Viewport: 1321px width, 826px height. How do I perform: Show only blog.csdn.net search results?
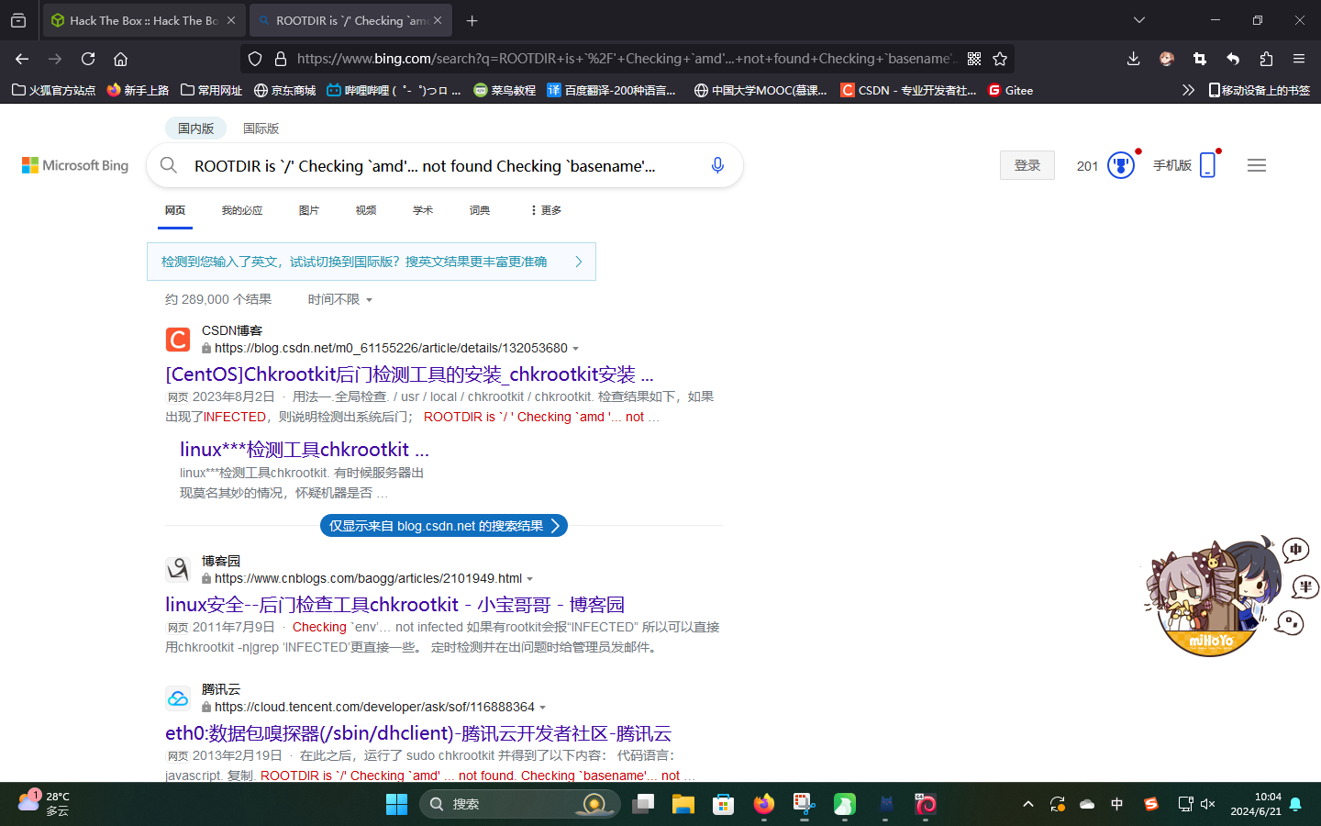click(x=444, y=526)
